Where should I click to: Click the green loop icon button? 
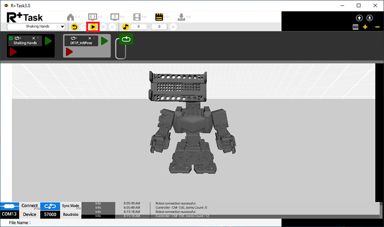pos(126,40)
